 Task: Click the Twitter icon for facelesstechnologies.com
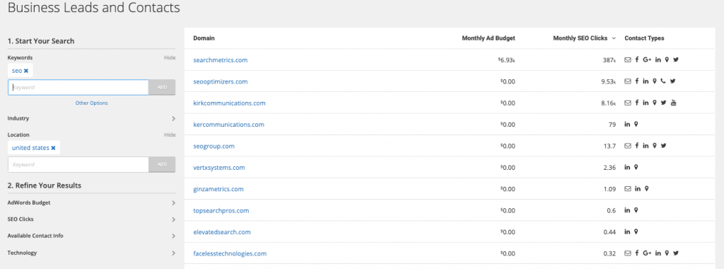point(676,253)
